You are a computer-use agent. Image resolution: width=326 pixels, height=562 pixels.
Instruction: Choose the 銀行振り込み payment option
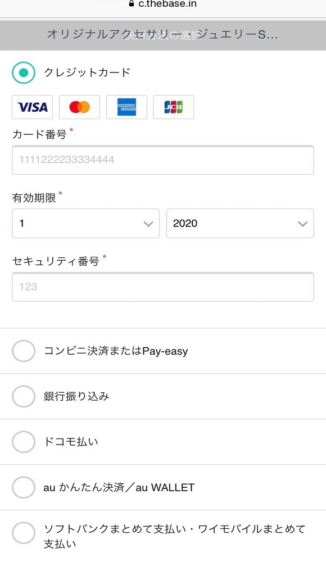(24, 396)
